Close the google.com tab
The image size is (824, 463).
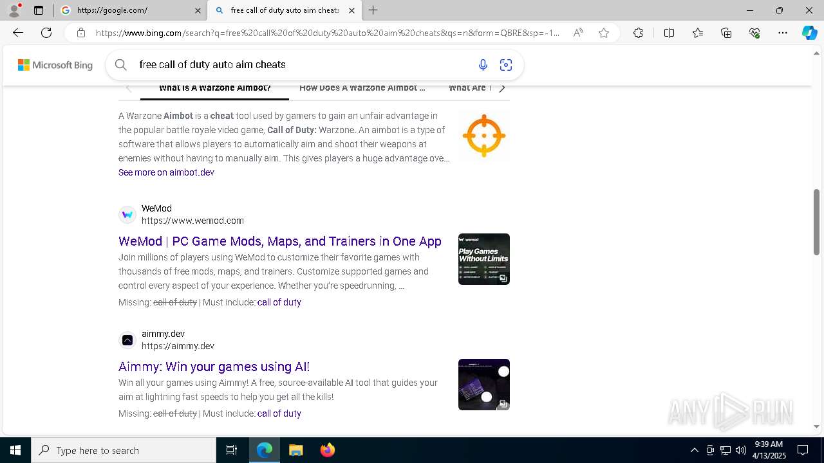pos(197,10)
